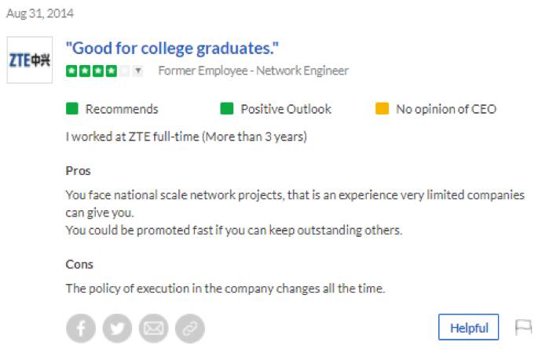Copy the review link with chain icon
Viewport: 542px width, 349px height.
point(189,328)
